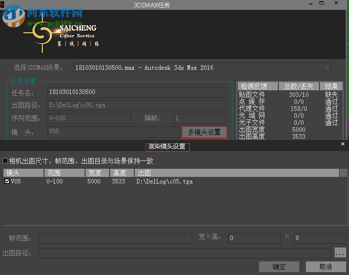The height and width of the screenshot is (275, 349).
Task: Click the 5000 width value in V05 row
Action: (94, 181)
